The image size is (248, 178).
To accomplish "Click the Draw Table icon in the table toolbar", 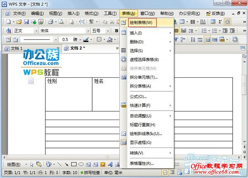I will pyautogui.click(x=8, y=39).
